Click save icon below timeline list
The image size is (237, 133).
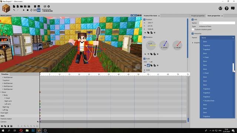[x=11, y=126]
